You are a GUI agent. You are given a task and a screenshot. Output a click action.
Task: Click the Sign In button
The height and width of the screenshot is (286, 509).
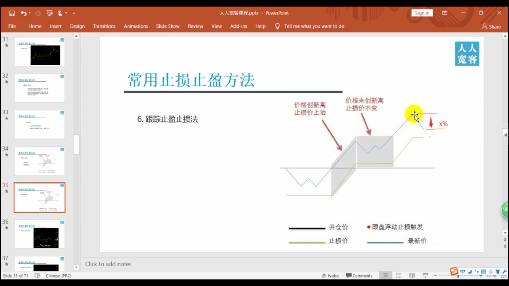[x=422, y=13]
